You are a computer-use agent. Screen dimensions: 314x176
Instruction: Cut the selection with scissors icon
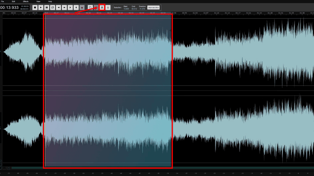pyautogui.click(x=102, y=8)
